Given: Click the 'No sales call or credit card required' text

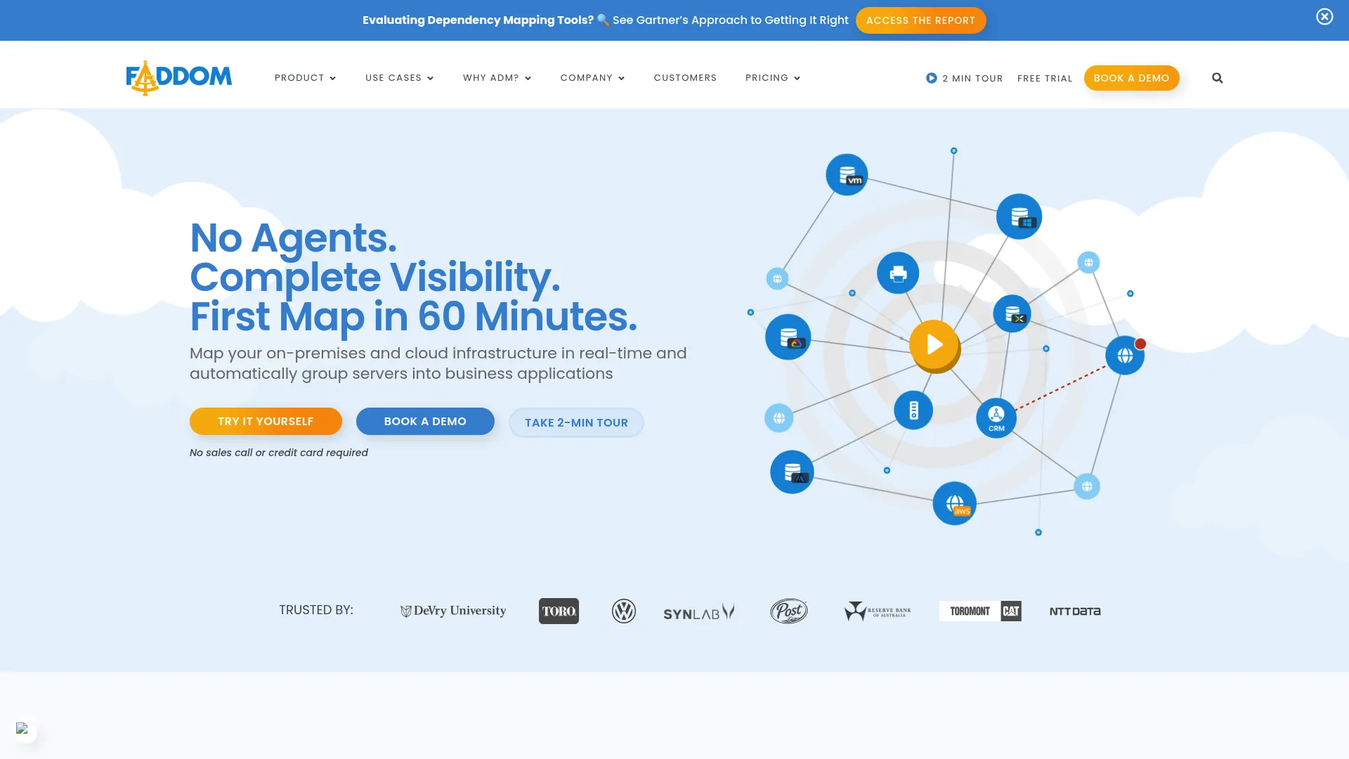Looking at the screenshot, I should (279, 453).
